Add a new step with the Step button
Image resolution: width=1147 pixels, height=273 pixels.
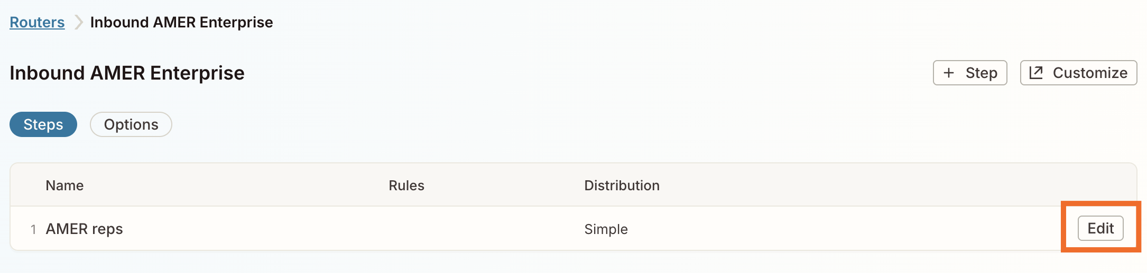(x=970, y=73)
